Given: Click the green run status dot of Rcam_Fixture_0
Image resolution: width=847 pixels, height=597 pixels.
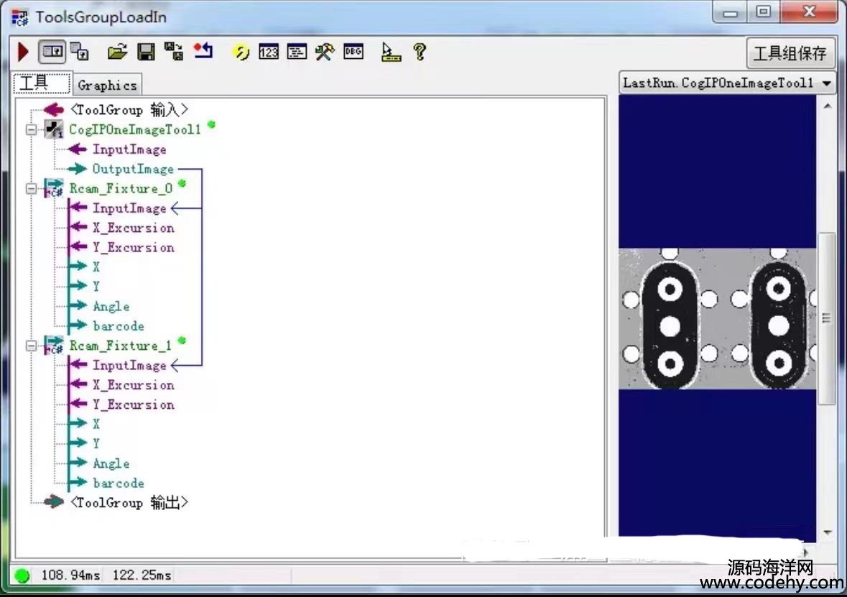Looking at the screenshot, I should [182, 184].
